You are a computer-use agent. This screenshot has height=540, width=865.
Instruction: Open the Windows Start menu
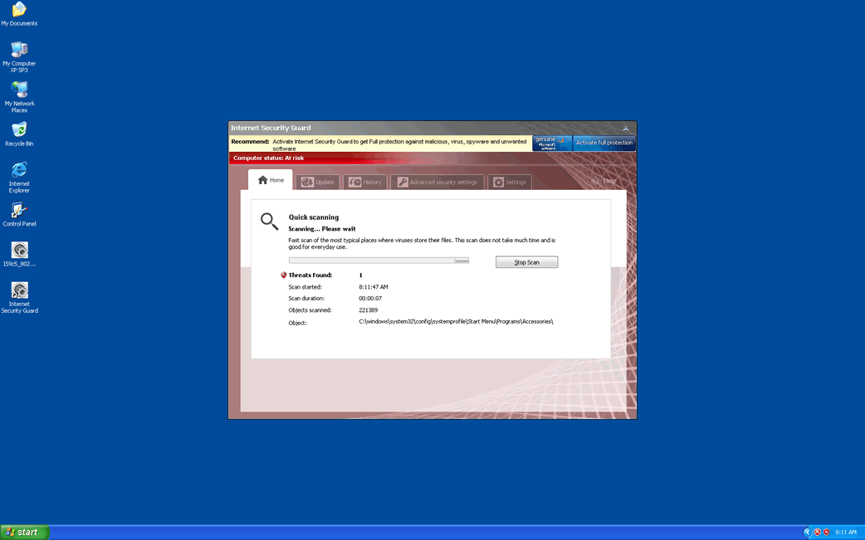point(25,532)
